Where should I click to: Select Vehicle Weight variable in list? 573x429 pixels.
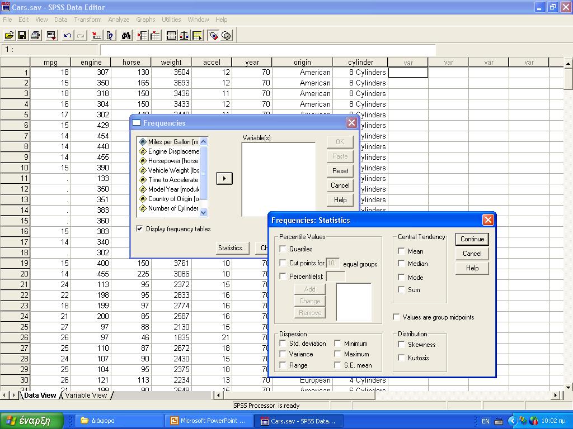169,170
